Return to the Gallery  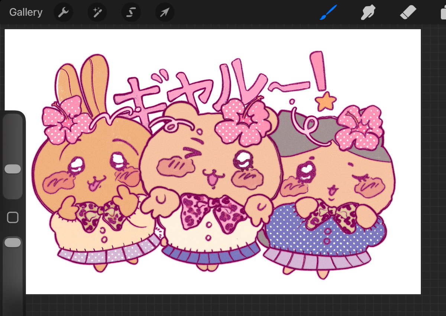click(x=26, y=12)
